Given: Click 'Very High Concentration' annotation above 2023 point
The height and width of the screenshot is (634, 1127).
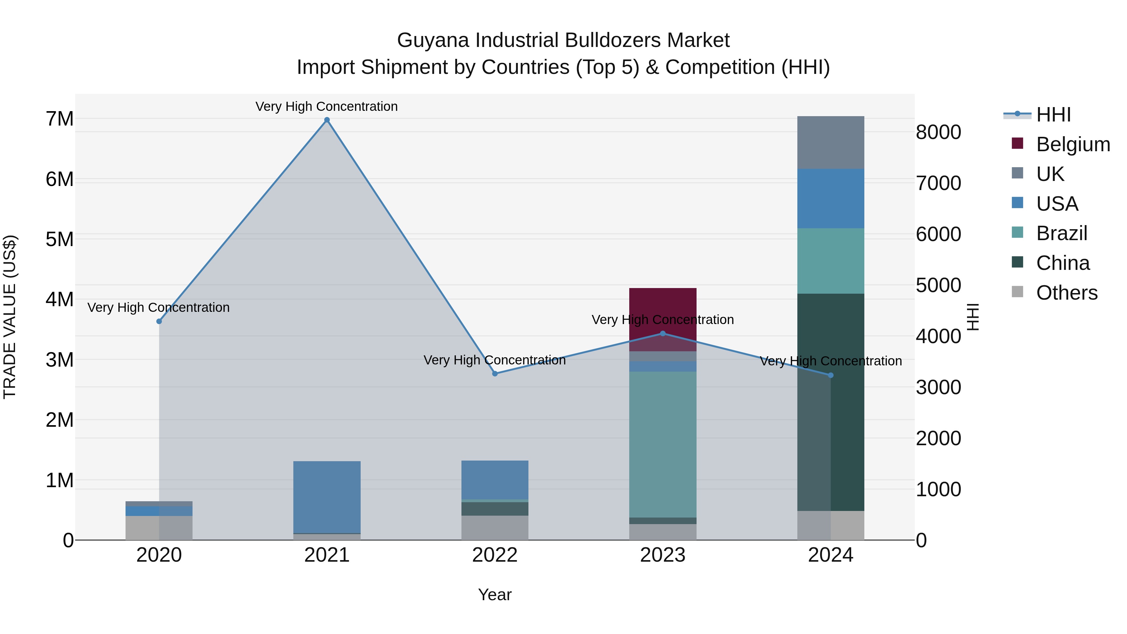Looking at the screenshot, I should (663, 320).
